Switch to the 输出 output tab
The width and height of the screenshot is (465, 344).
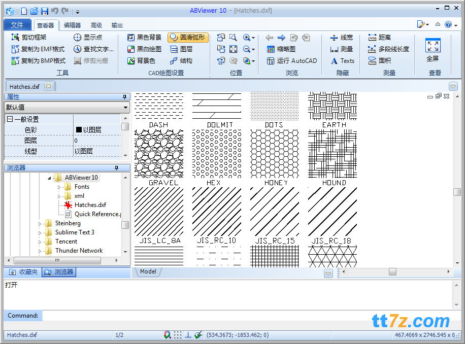tap(117, 25)
